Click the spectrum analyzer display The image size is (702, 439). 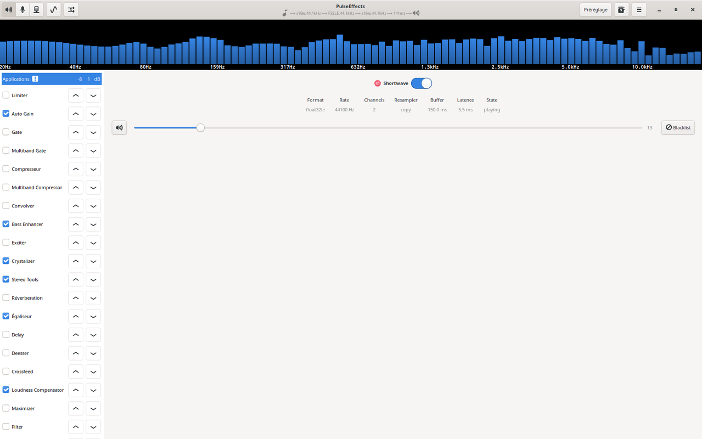click(x=351, y=45)
